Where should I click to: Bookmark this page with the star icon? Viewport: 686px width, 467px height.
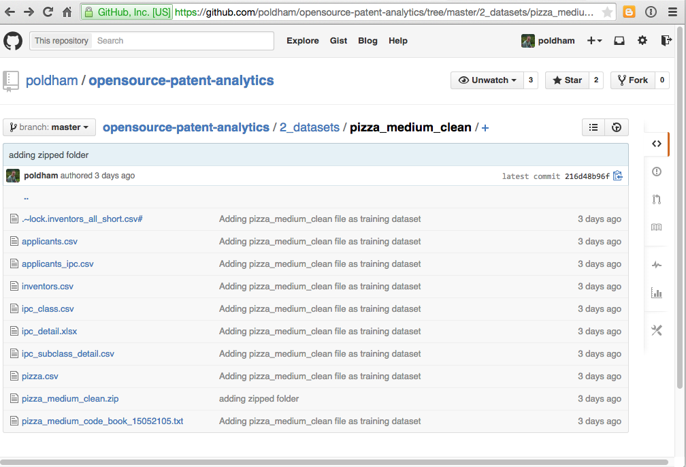click(x=607, y=12)
